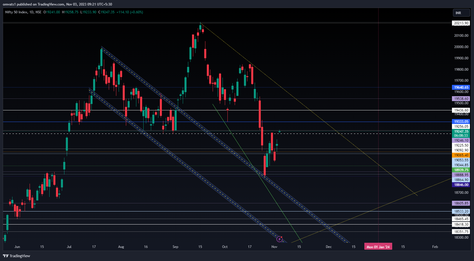Click the Jul label on time axis
Viewport: 474px width, 261px height.
coord(69,247)
